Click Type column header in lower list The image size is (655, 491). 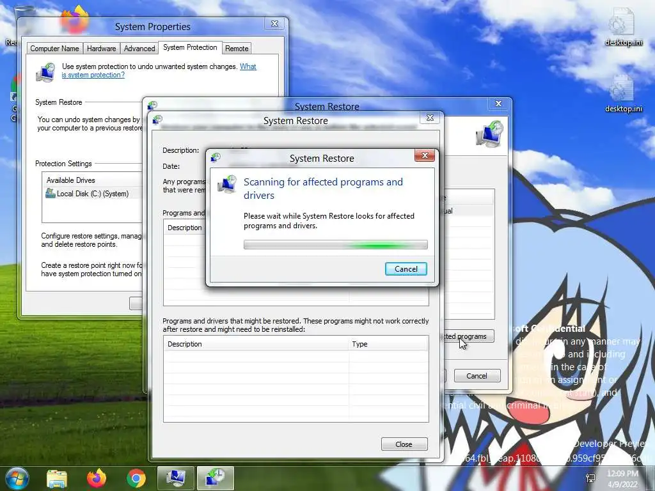[x=388, y=344]
